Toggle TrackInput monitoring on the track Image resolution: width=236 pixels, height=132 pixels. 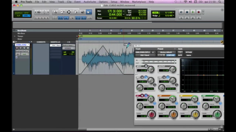tap(21, 48)
